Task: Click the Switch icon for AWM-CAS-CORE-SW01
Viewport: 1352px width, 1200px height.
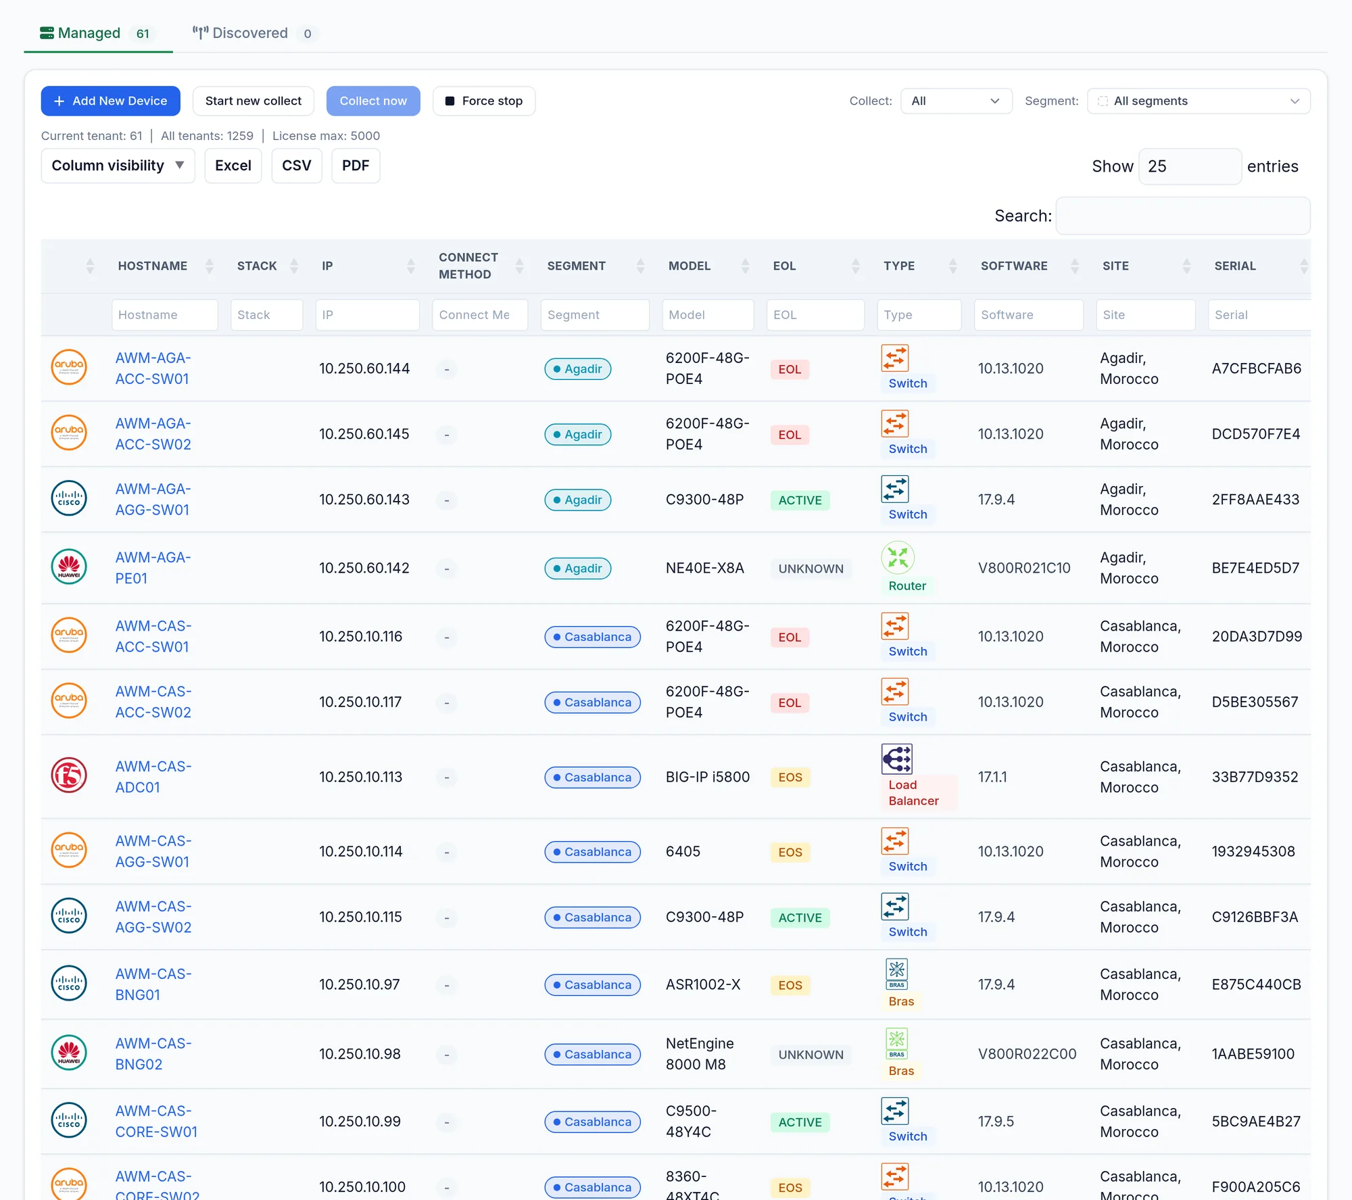Action: pyautogui.click(x=895, y=1111)
